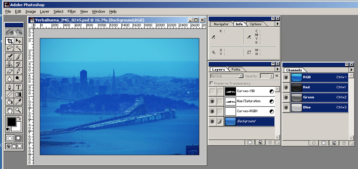
Task: Open the Filter menu
Action: [72, 12]
